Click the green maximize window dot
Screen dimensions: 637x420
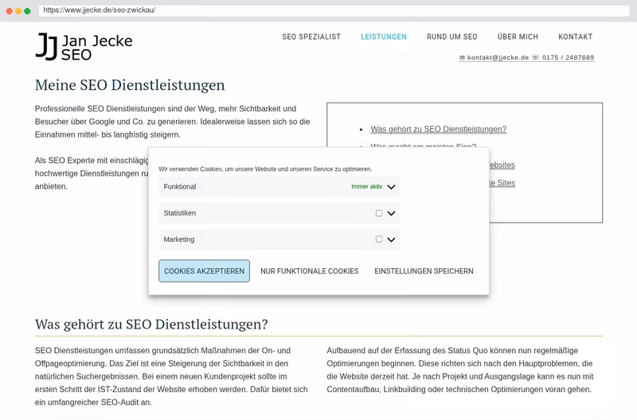coord(27,11)
